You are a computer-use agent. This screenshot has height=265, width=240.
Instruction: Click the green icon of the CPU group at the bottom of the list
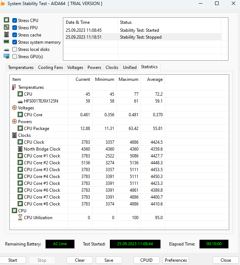pyautogui.click(x=14, y=210)
